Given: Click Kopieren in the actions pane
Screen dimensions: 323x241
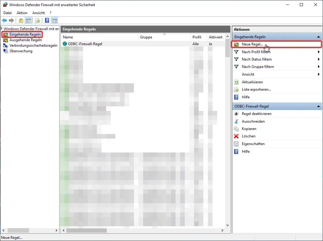Looking at the screenshot, I should coord(249,129).
